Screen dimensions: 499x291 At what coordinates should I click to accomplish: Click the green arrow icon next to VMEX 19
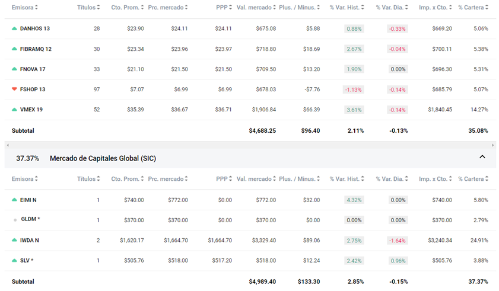[x=14, y=110]
